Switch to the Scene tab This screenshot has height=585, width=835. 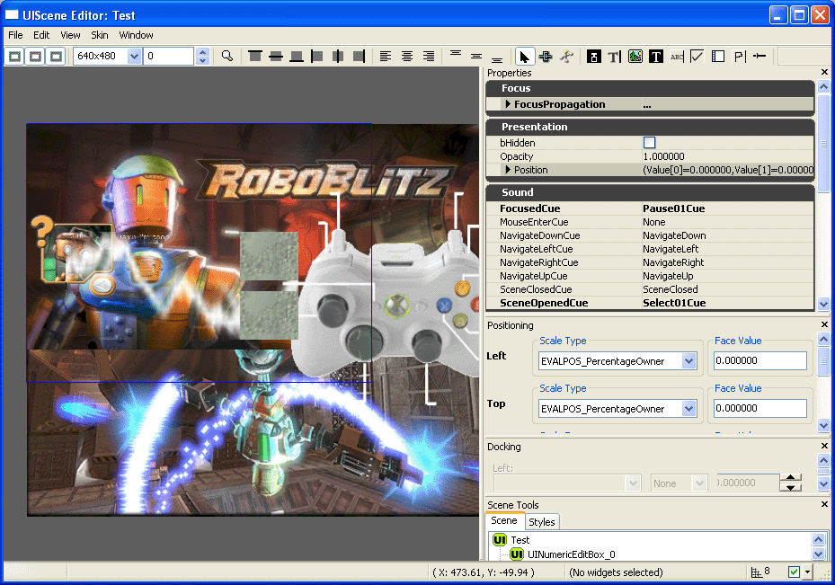[504, 520]
